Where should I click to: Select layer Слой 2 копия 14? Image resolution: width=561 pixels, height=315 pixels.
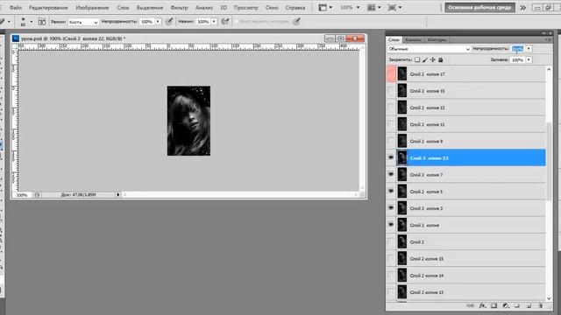click(472, 276)
